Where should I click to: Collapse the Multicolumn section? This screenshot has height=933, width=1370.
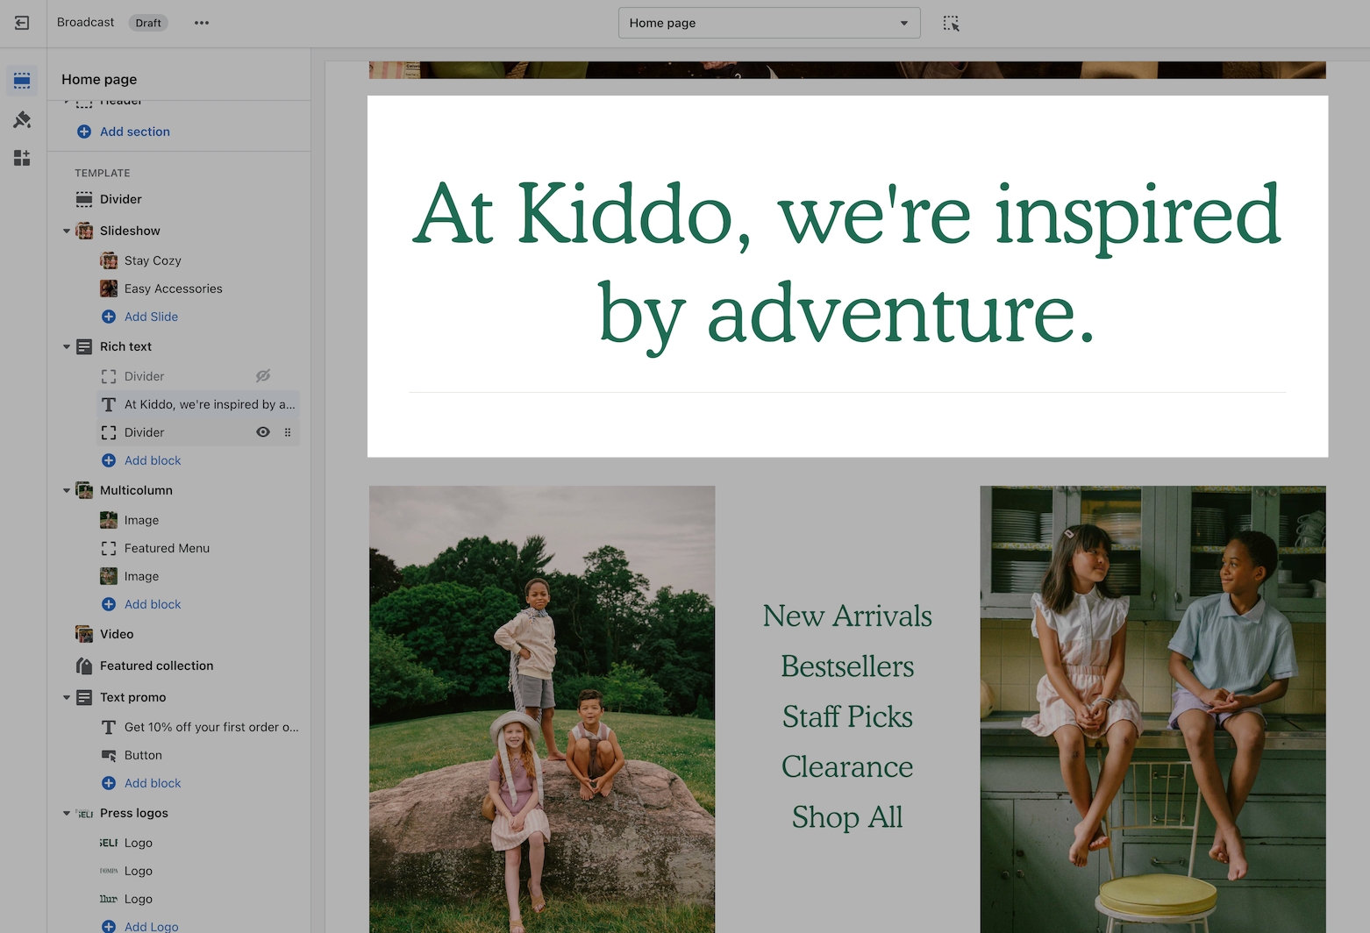[x=67, y=491]
